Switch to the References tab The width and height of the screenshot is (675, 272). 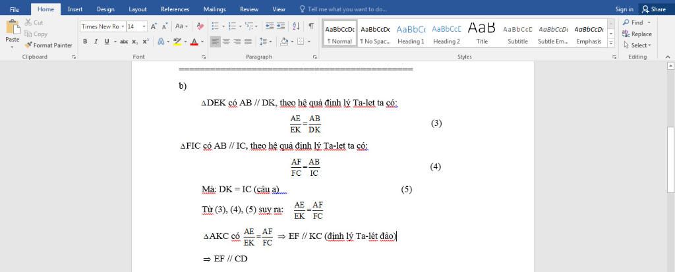175,9
